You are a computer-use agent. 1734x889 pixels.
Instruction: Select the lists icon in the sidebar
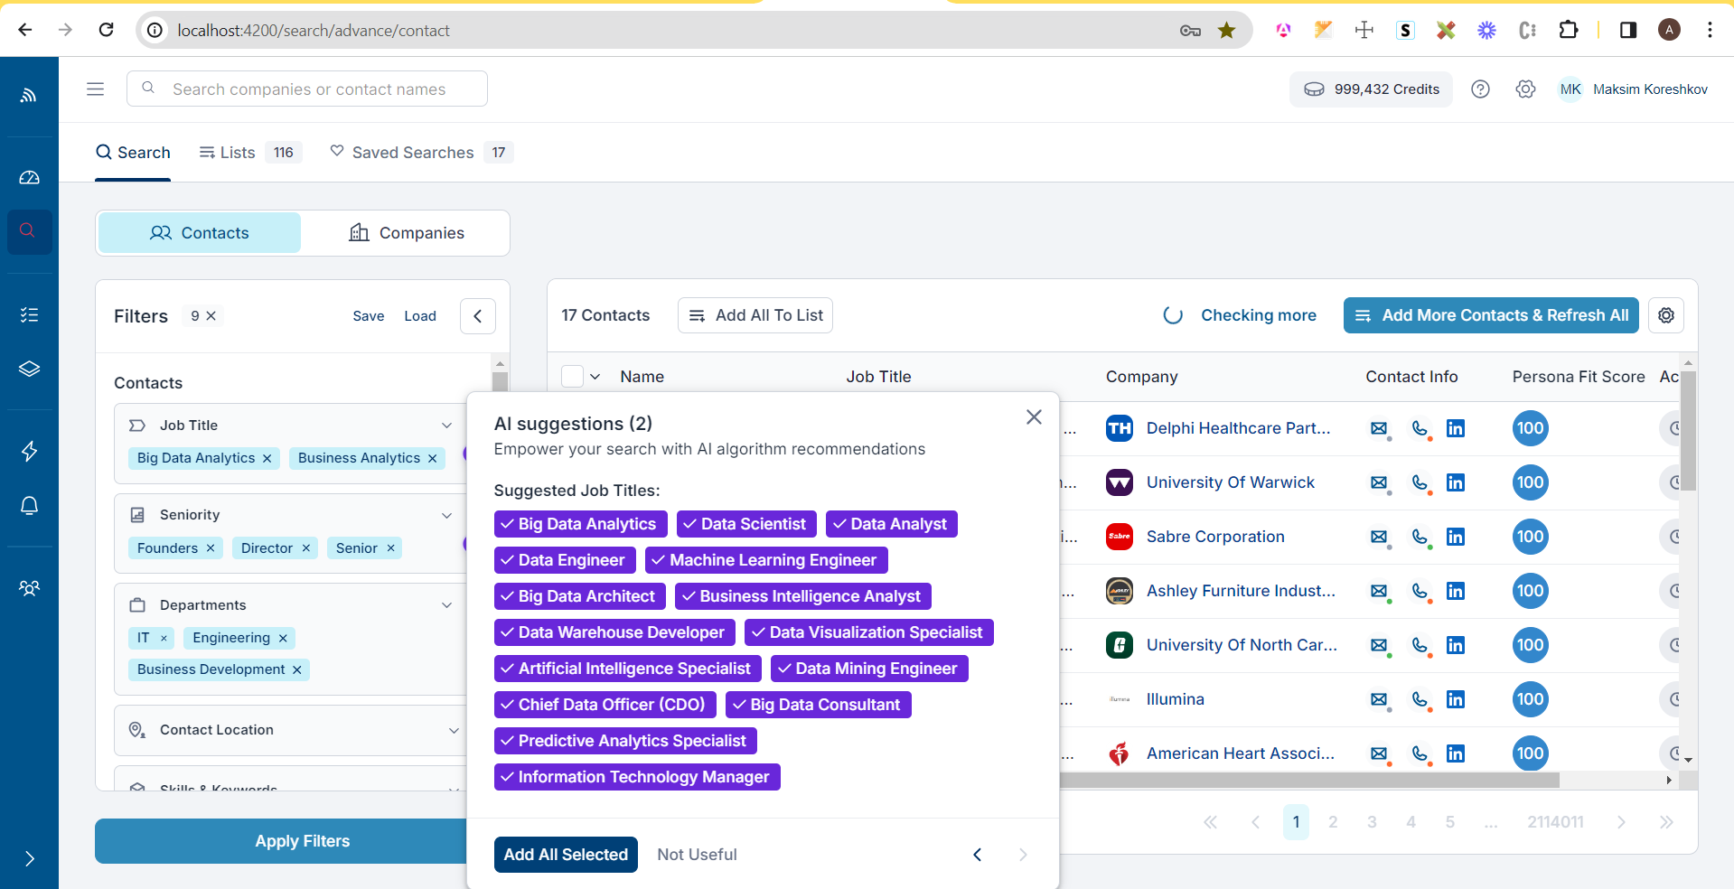30,314
